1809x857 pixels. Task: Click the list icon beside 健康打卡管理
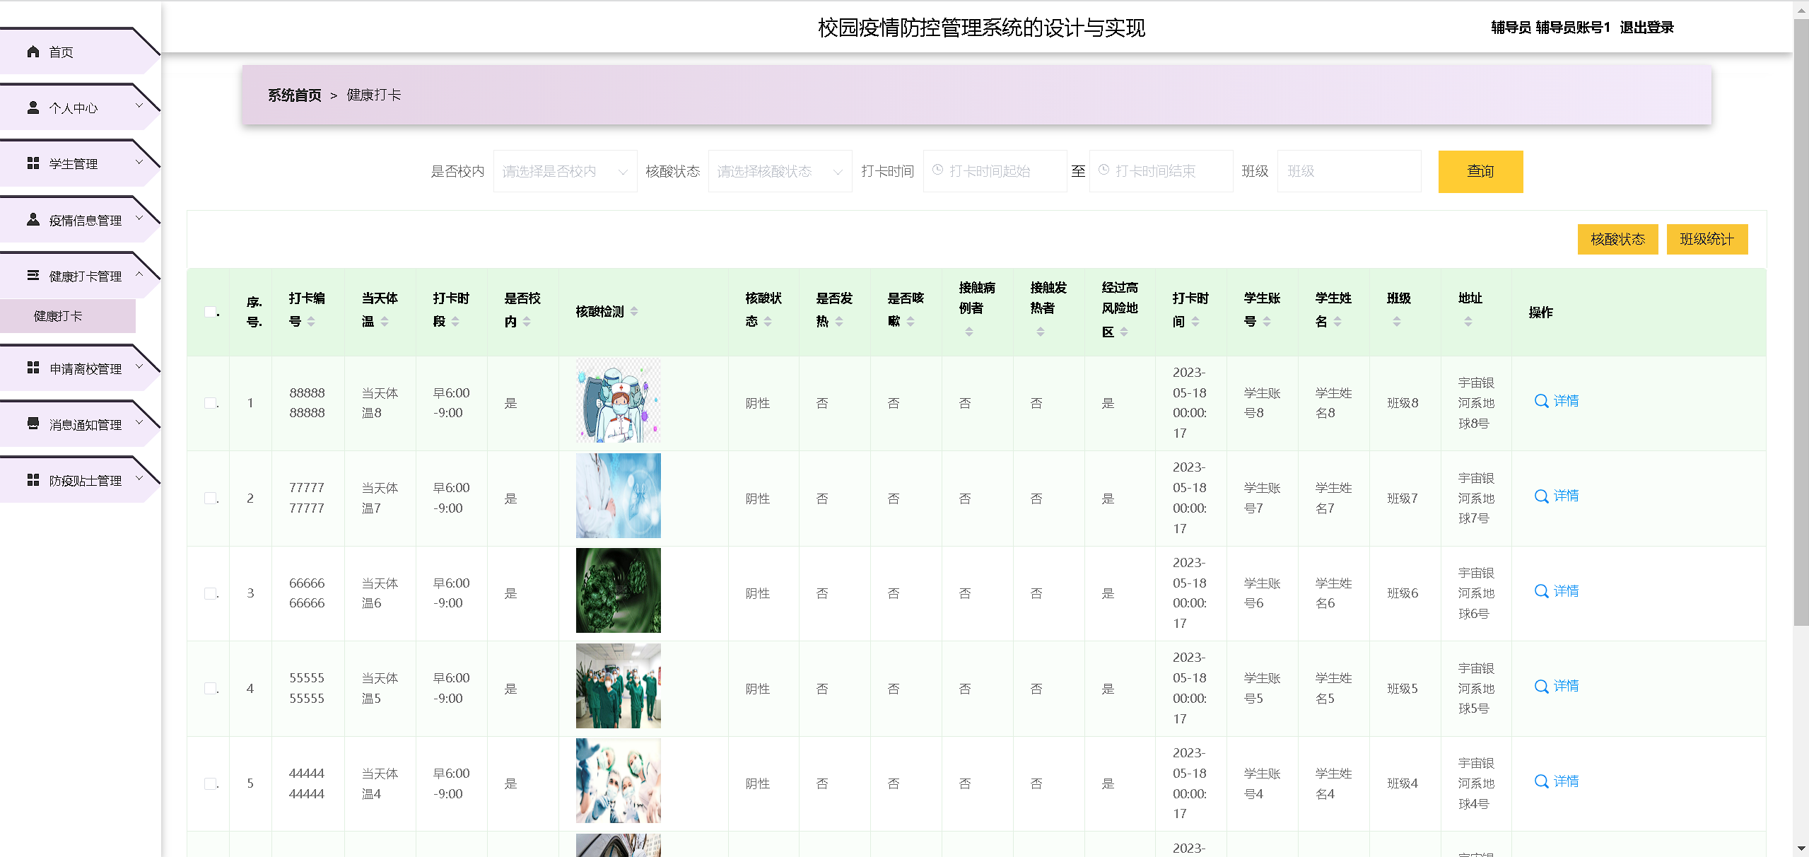pyautogui.click(x=33, y=276)
